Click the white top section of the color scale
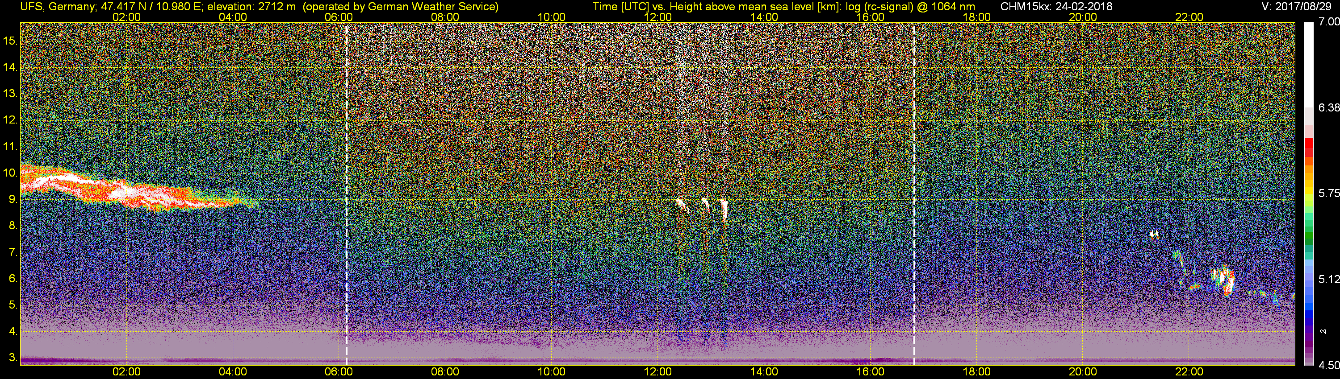1340x379 pixels. click(x=1309, y=65)
